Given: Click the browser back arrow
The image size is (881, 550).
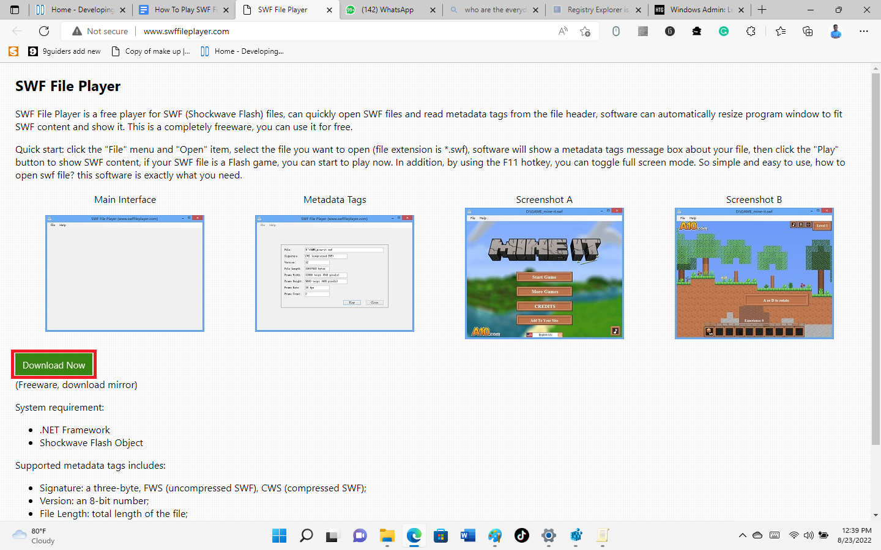Looking at the screenshot, I should (17, 31).
